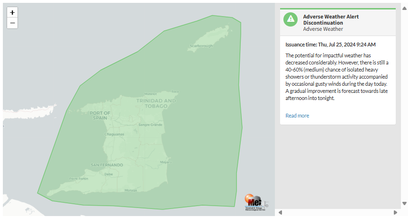Click the PORT OF SPAIN map label

(x=100, y=115)
